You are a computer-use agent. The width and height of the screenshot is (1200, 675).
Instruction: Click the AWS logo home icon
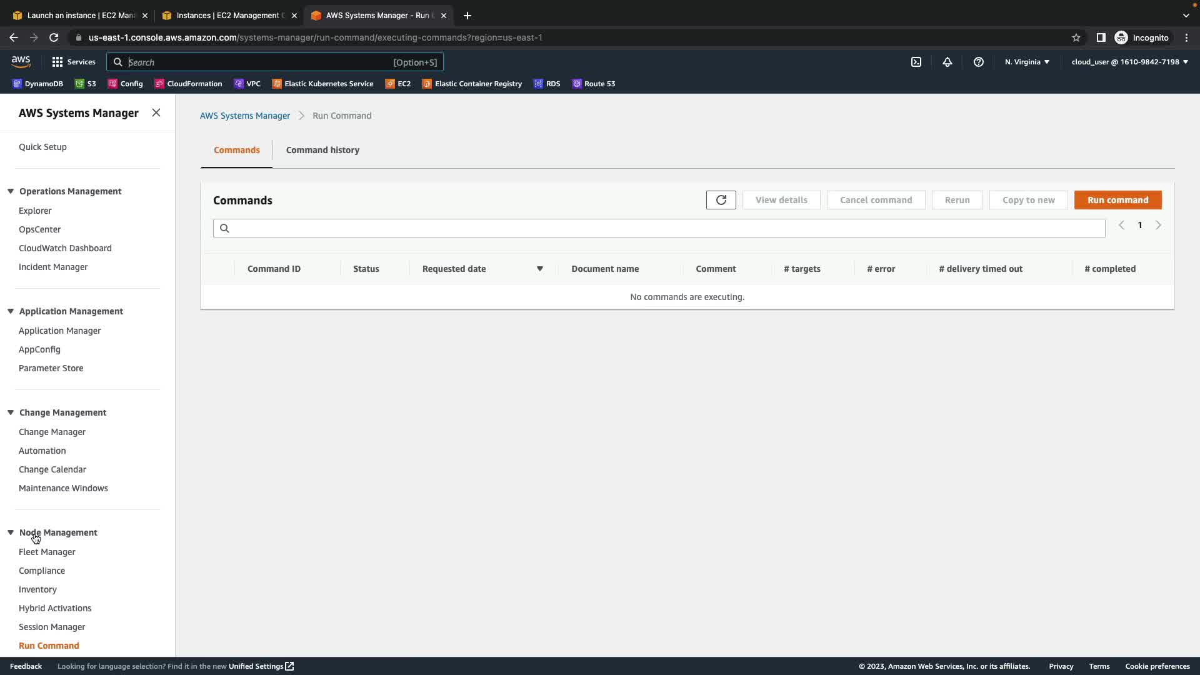21,61
